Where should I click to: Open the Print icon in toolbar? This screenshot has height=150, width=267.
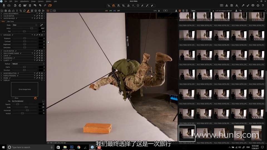253,6
